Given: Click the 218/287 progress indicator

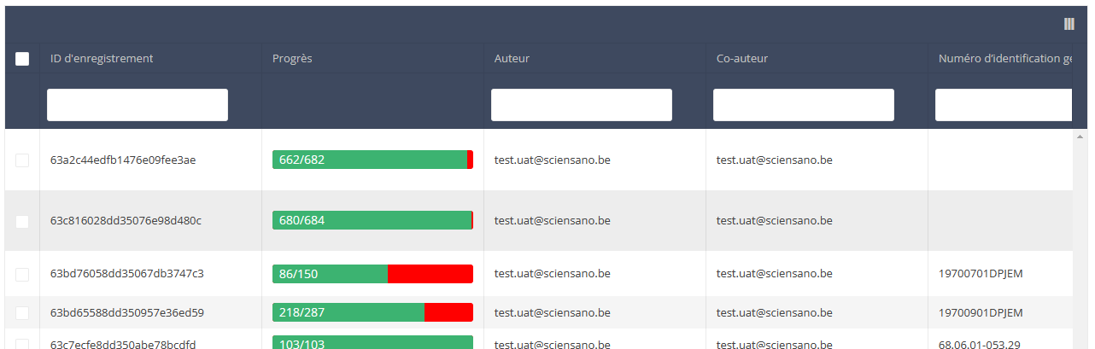Looking at the screenshot, I should 372,312.
